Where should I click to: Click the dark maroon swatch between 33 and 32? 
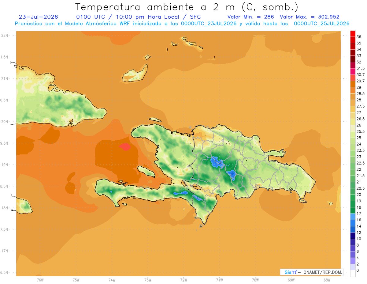pyautogui.click(x=353, y=59)
